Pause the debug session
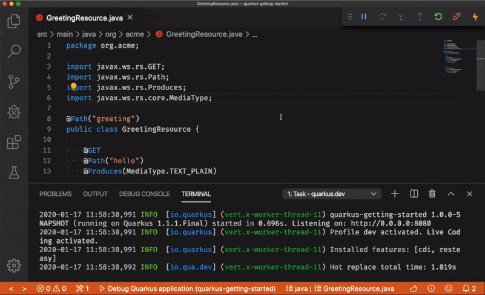Image resolution: width=485 pixels, height=295 pixels. 364,17
